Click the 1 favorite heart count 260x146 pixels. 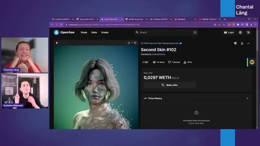coord(174,62)
